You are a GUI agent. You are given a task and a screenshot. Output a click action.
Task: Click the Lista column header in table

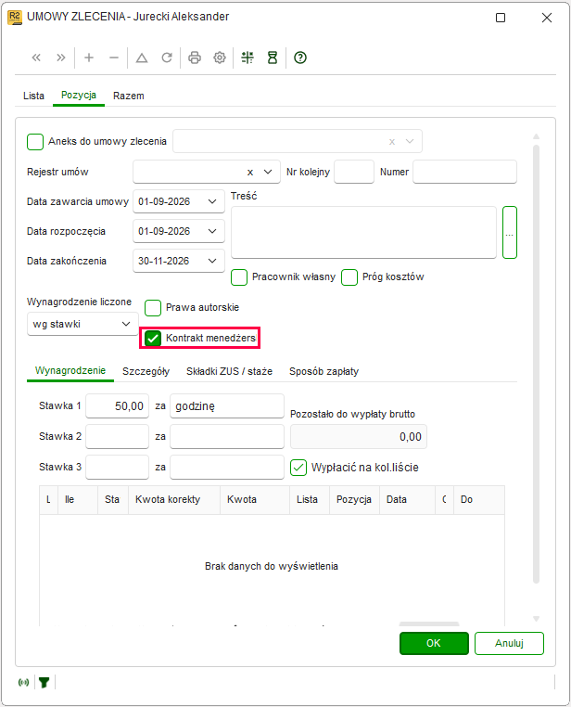coord(310,500)
